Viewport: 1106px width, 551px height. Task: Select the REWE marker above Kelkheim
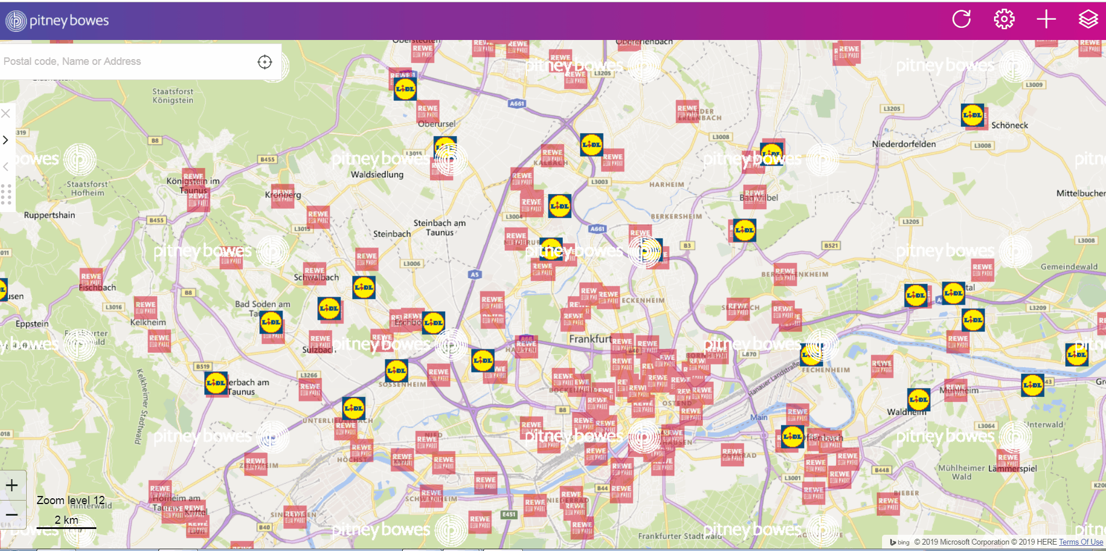(146, 307)
